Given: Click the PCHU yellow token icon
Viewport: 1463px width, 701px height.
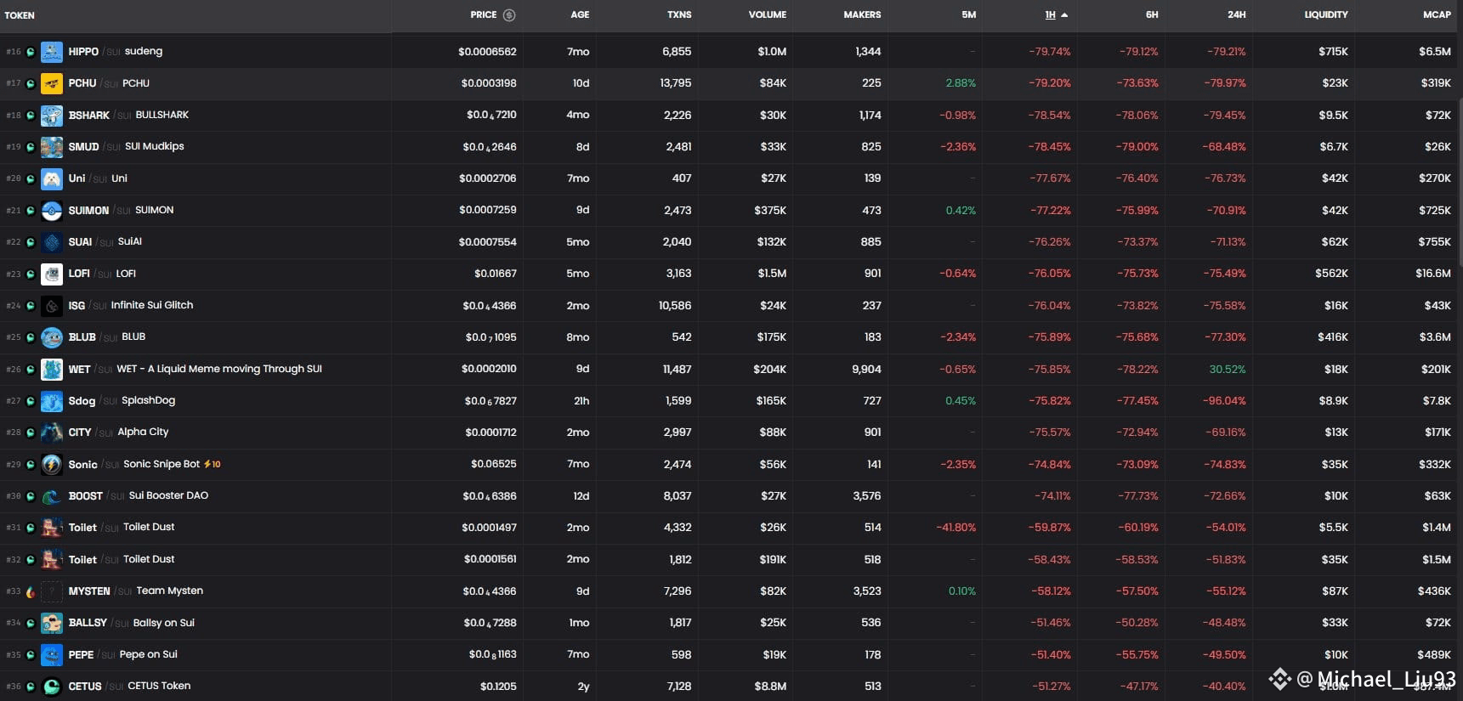Looking at the screenshot, I should (x=52, y=83).
